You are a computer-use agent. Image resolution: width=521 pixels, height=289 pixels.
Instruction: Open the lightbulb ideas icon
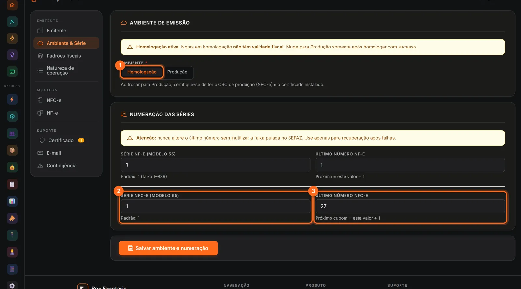point(12,55)
